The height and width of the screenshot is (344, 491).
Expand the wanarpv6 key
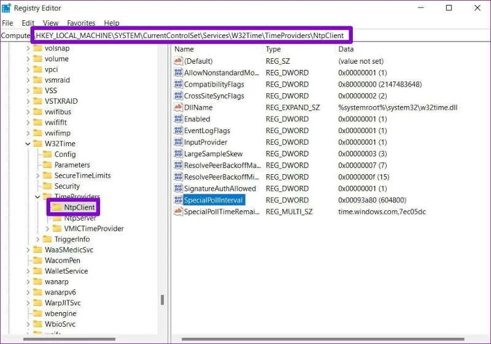click(28, 292)
